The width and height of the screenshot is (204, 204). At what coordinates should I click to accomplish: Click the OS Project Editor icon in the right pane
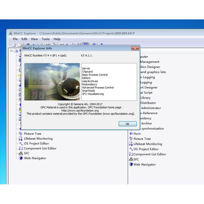131,149
